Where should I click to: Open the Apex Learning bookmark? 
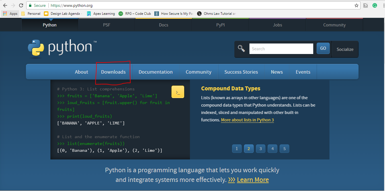point(101,13)
